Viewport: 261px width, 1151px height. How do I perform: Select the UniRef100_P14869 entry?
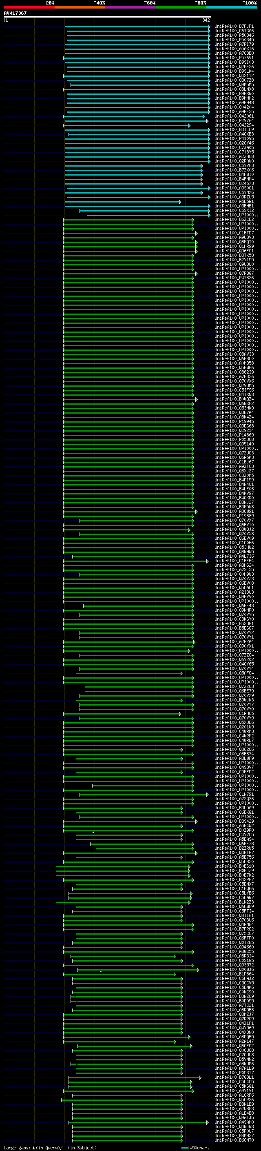(x=234, y=435)
